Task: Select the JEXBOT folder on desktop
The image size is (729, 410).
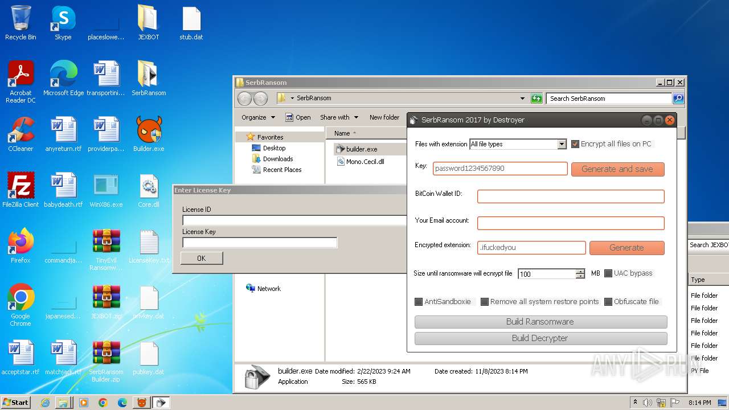Action: (149, 23)
